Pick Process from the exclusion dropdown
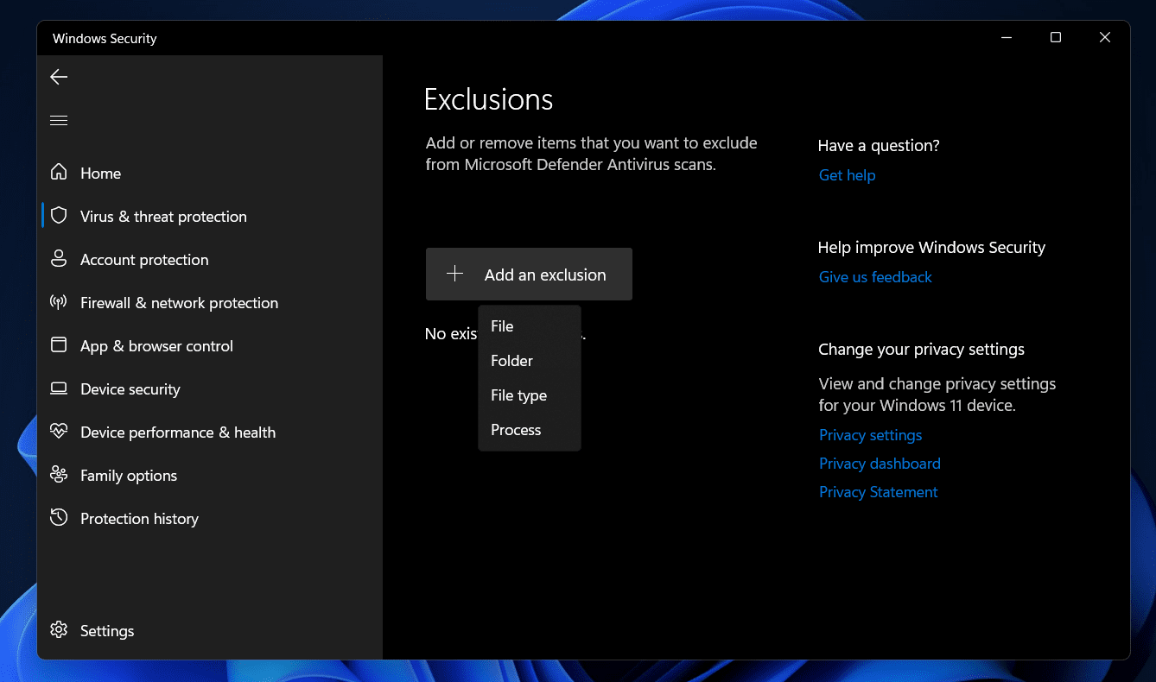Viewport: 1156px width, 682px height. 516,430
